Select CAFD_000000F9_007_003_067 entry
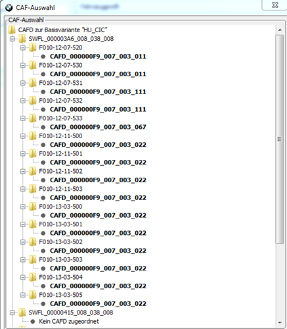Image resolution: width=287 pixels, height=329 pixels. coord(98,127)
